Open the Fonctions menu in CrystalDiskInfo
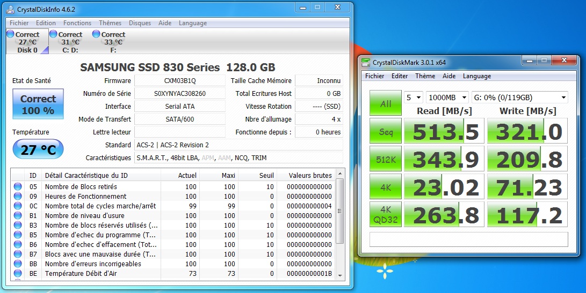The width and height of the screenshot is (586, 293). (77, 23)
